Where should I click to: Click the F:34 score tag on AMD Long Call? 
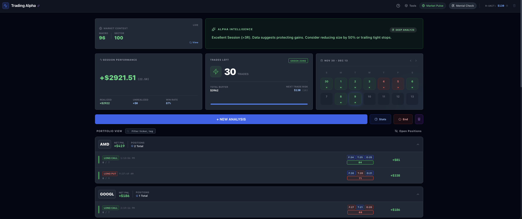click(x=351, y=157)
